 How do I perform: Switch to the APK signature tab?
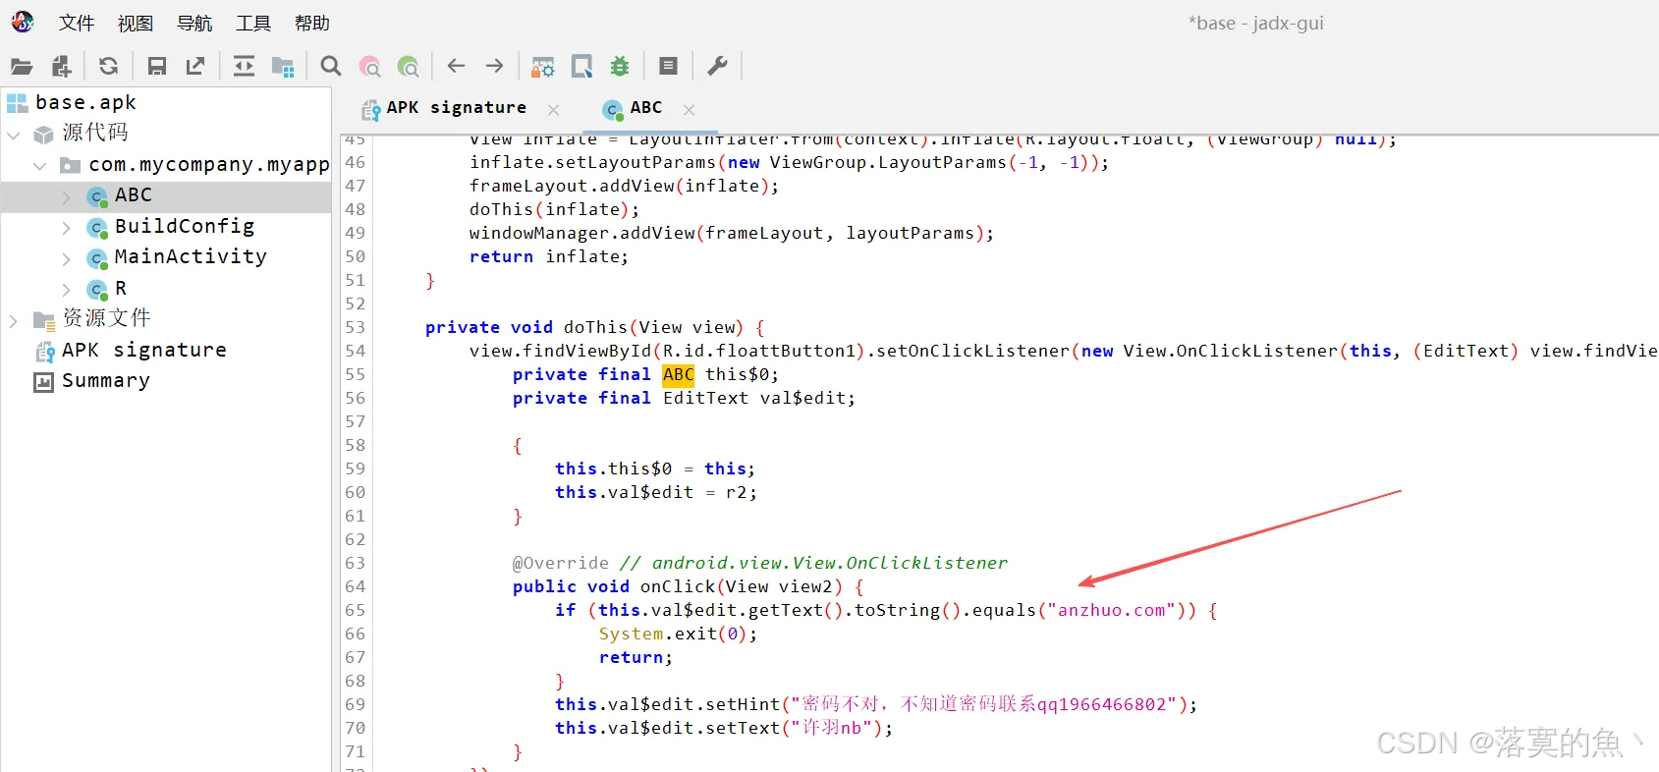[x=457, y=108]
